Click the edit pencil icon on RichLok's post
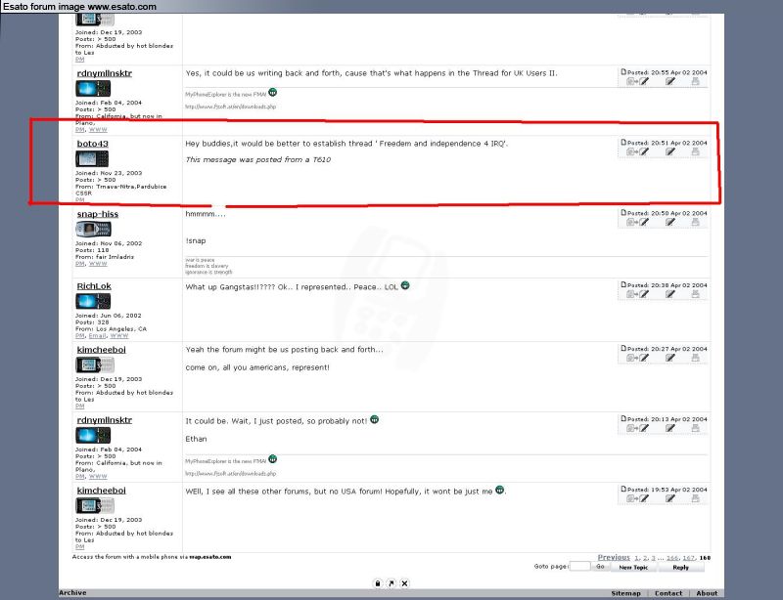Image resolution: width=783 pixels, height=600 pixels. coord(670,294)
